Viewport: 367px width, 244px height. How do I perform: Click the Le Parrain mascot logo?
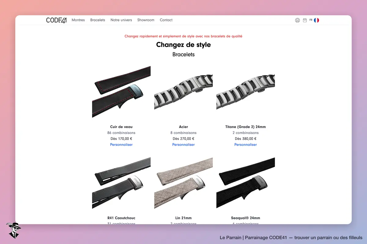tap(13, 230)
